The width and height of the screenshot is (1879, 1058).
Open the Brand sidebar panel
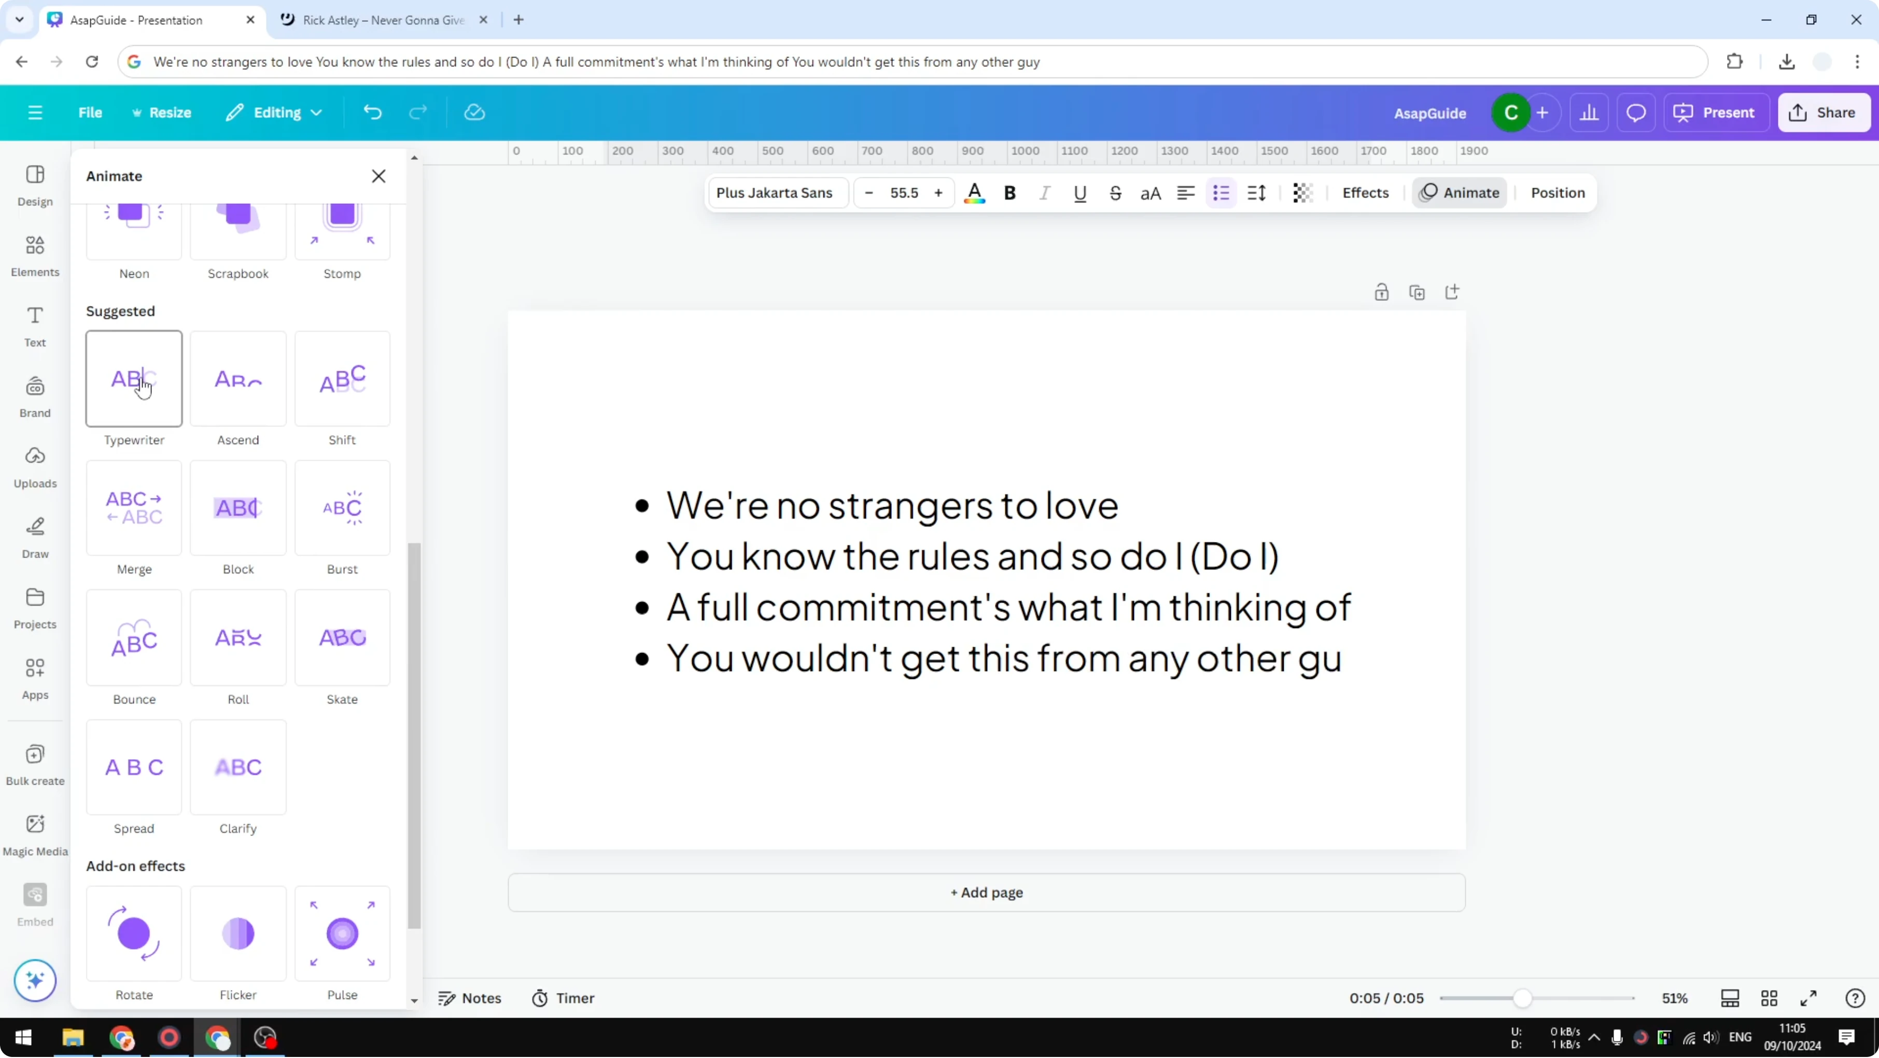click(x=35, y=397)
